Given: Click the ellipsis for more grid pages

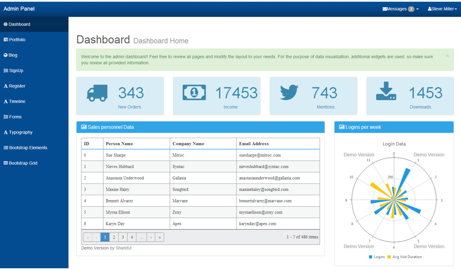Looking at the screenshot, I should point(141,237).
